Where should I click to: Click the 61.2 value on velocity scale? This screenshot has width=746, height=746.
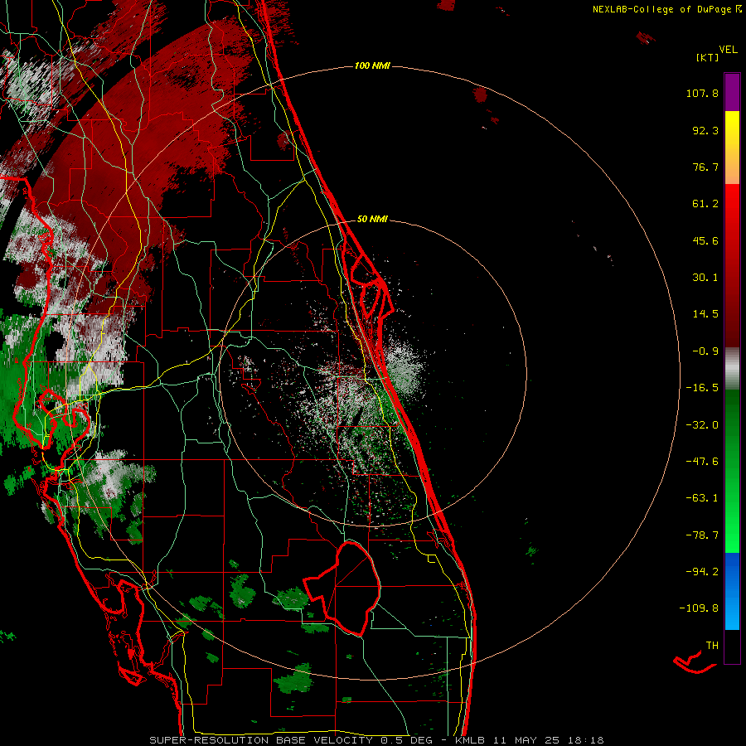tap(705, 204)
